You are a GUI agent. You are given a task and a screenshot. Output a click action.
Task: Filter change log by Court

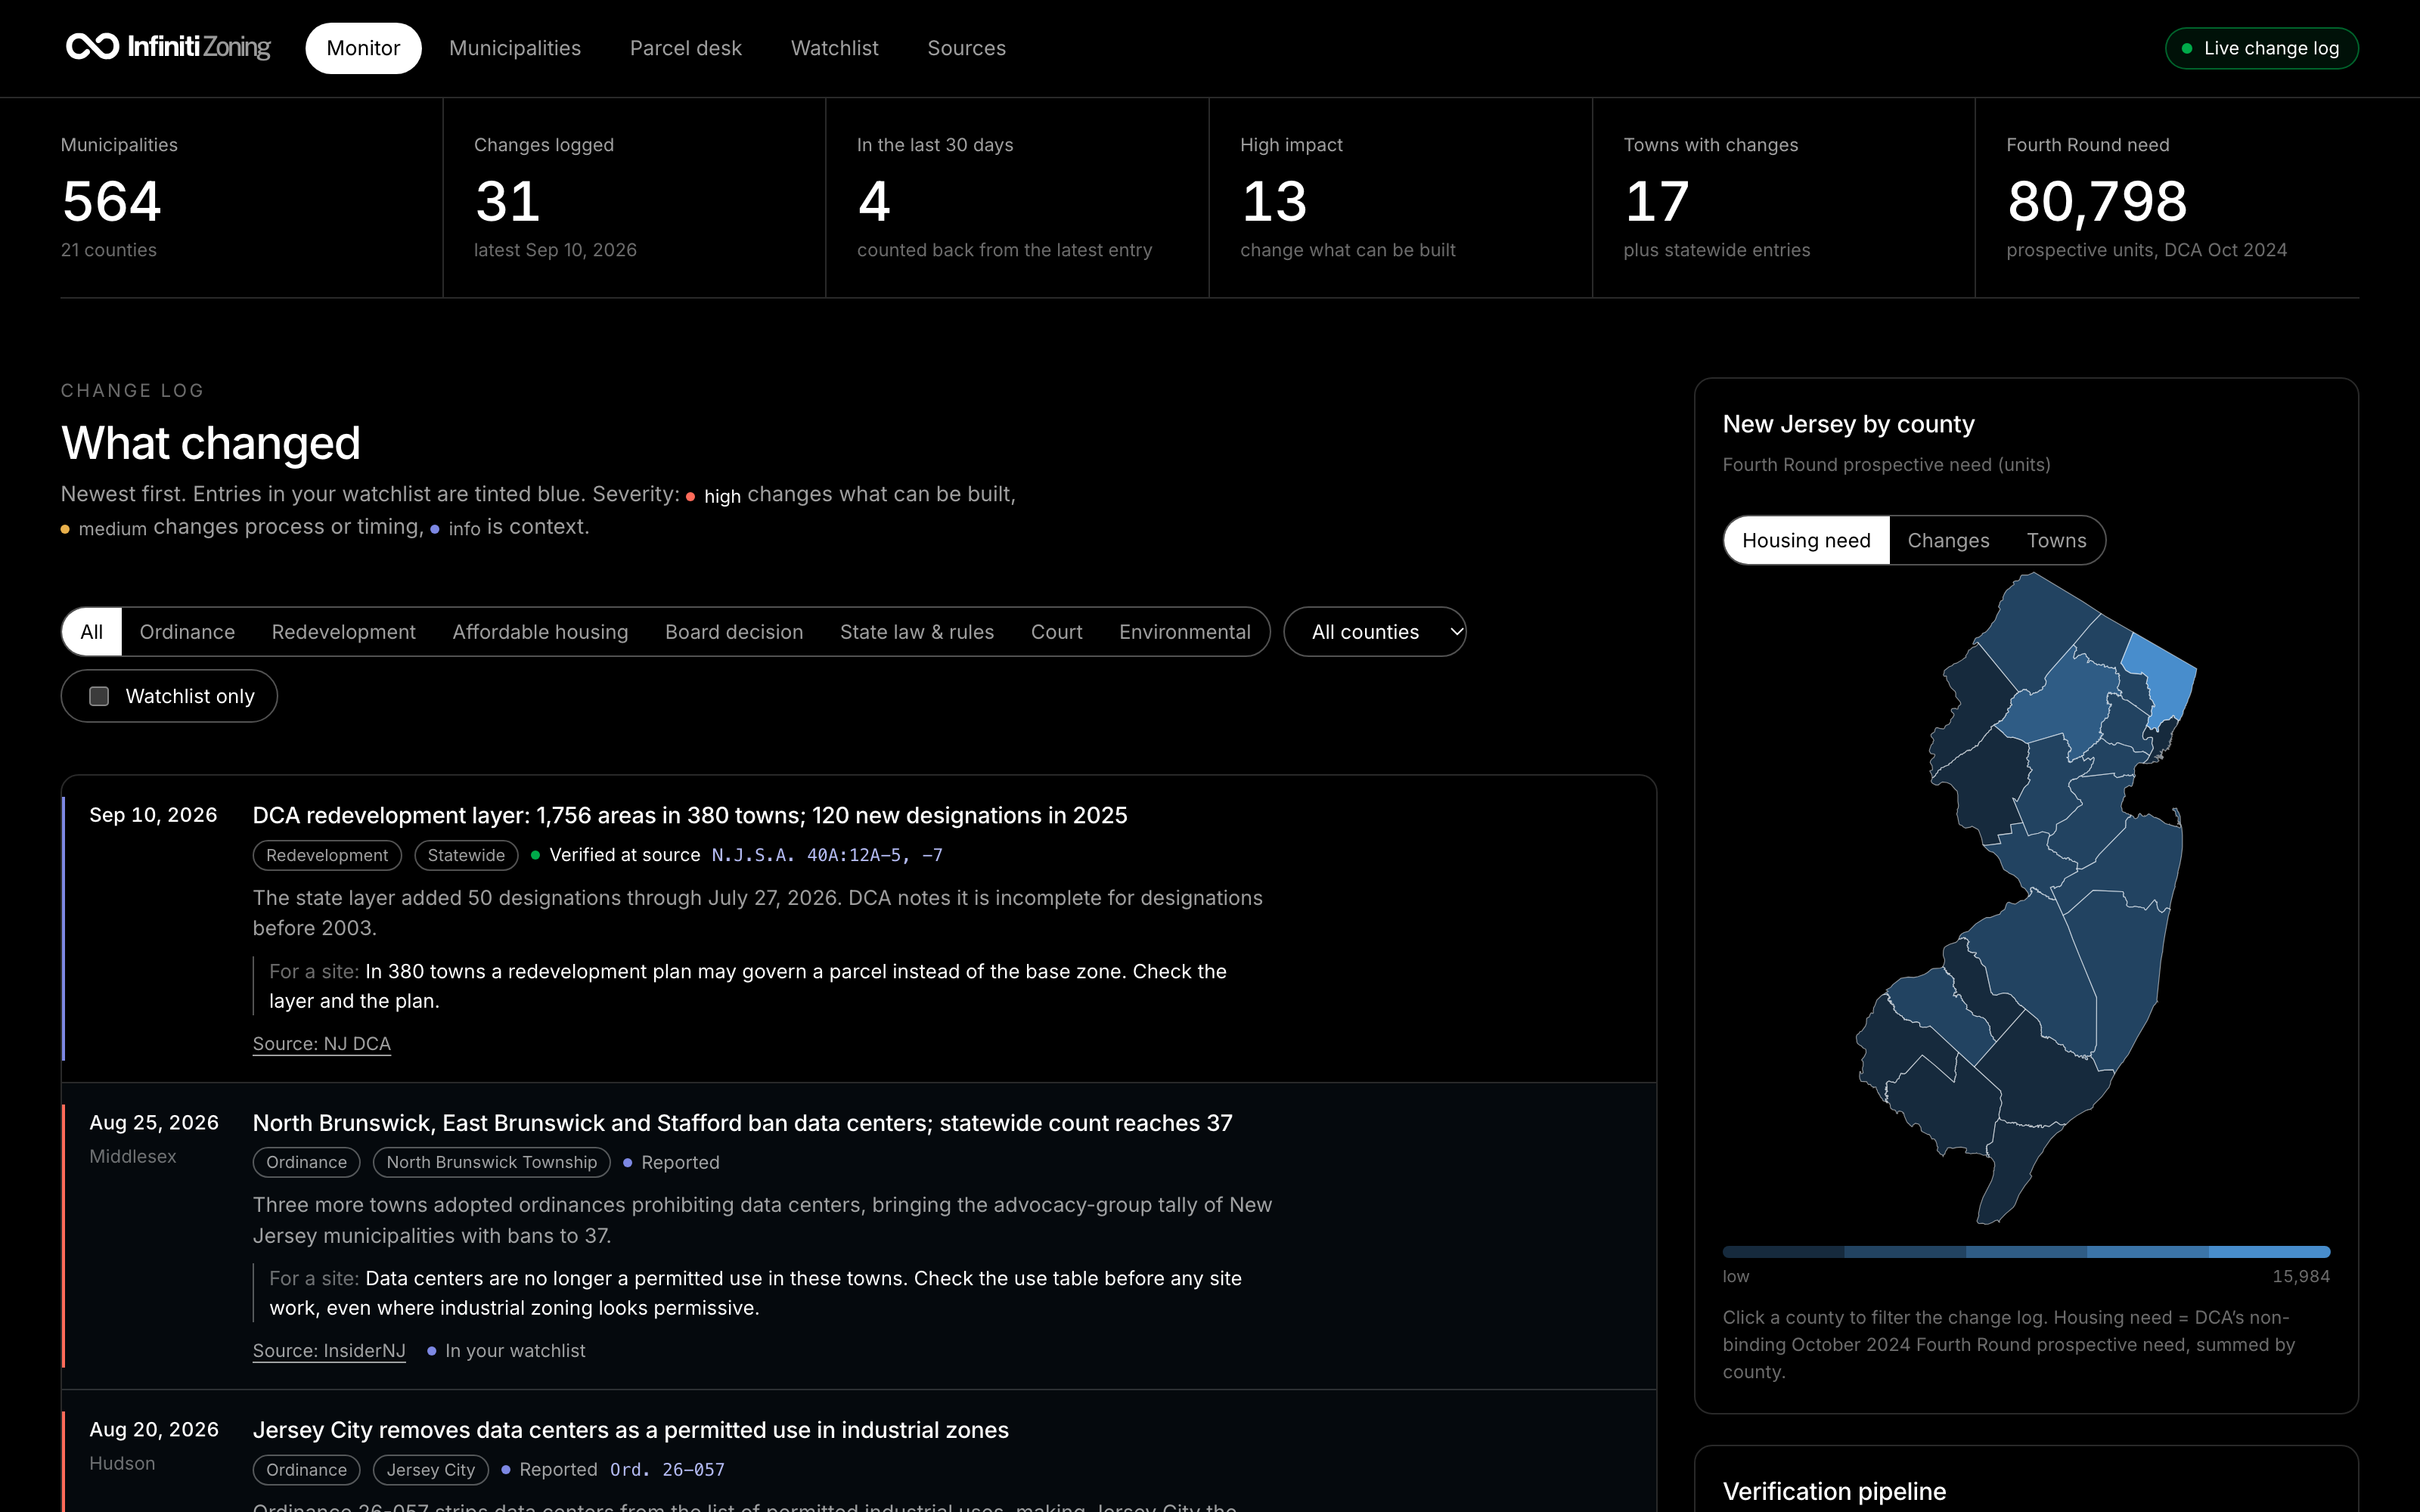pyautogui.click(x=1056, y=632)
